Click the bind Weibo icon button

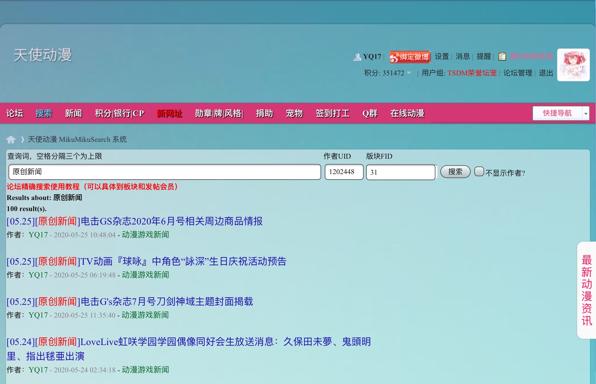tap(410, 57)
